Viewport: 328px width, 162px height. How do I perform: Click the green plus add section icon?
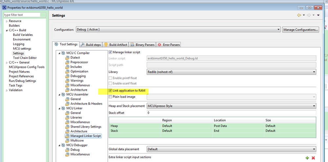pyautogui.click(x=307, y=158)
